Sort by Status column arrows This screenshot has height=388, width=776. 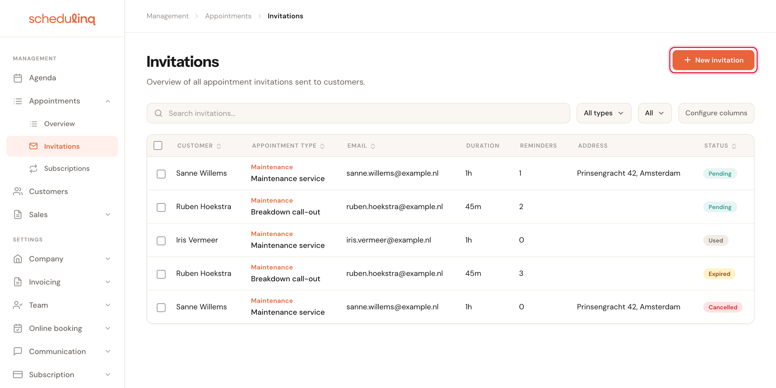coord(734,146)
